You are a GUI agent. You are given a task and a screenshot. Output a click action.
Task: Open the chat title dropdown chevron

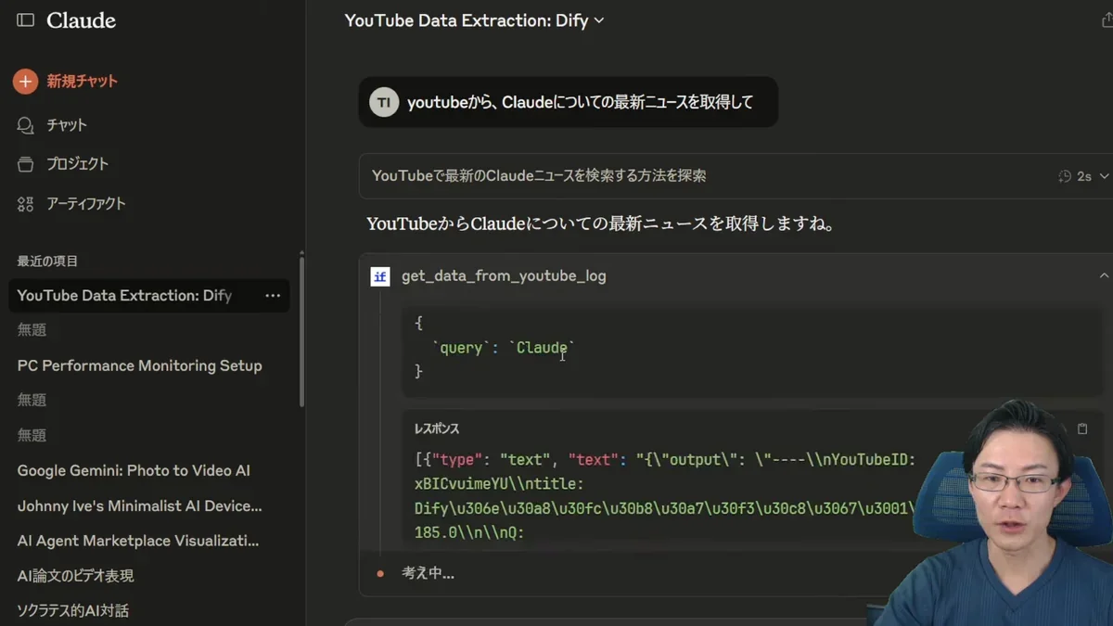[x=599, y=20]
